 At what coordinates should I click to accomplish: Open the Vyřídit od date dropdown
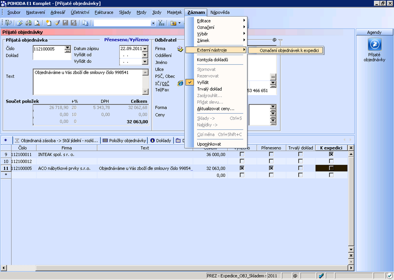pos(145,55)
